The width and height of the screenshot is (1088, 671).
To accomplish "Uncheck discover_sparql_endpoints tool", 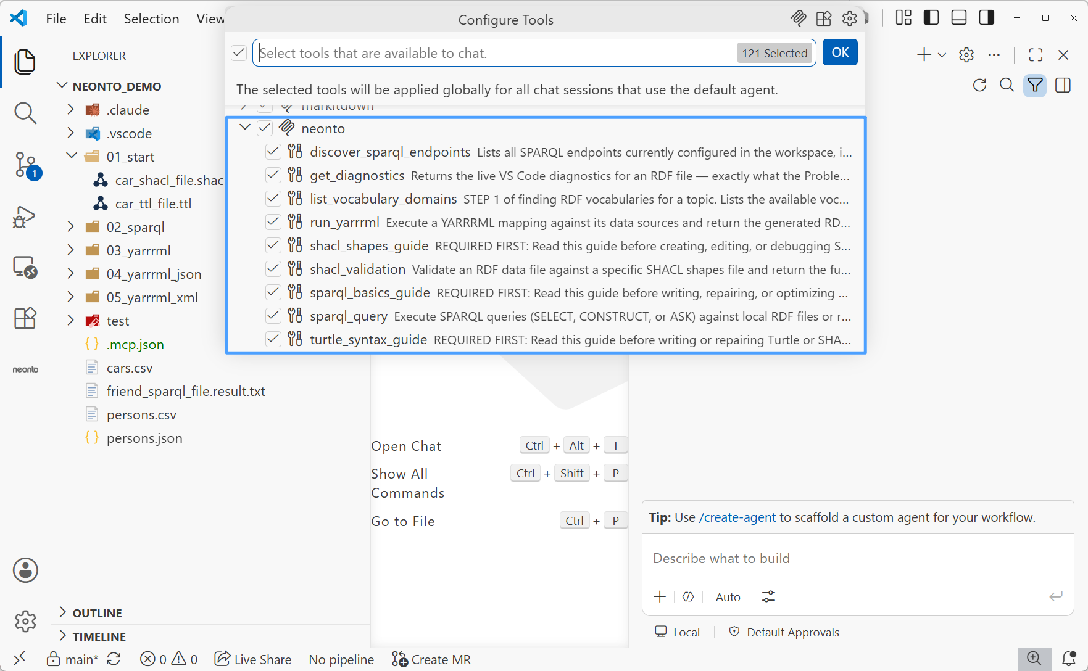I will click(x=273, y=152).
